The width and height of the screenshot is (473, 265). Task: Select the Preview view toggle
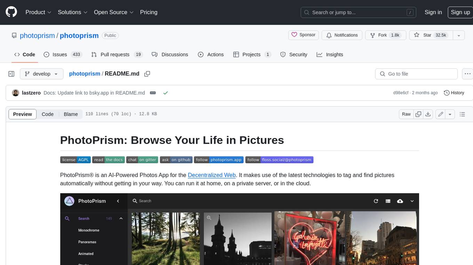pos(23,114)
